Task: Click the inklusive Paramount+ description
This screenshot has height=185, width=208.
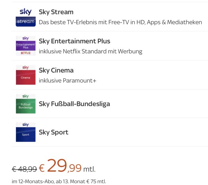Action: click(x=67, y=81)
